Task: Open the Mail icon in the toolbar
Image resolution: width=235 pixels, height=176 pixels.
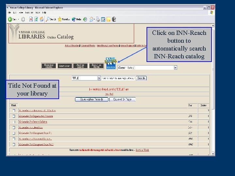Action: [x=91, y=19]
